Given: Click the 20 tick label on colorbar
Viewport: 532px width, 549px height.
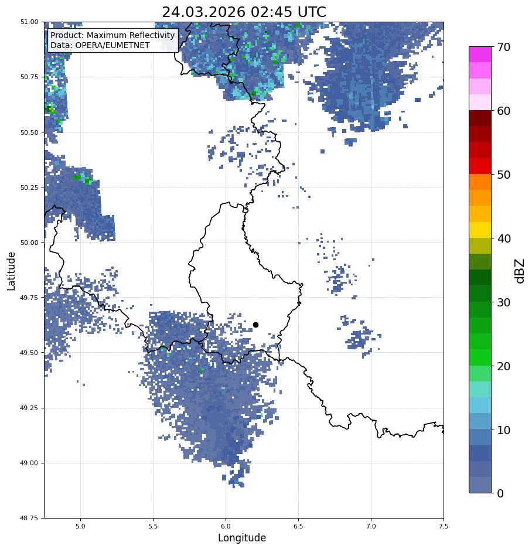Looking at the screenshot, I should 504,366.
